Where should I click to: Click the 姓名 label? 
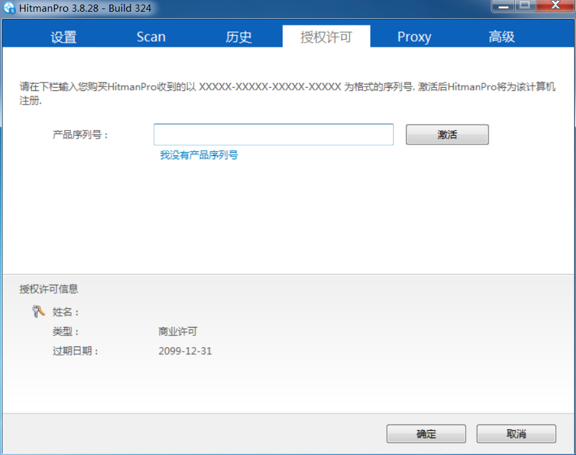coord(66,312)
